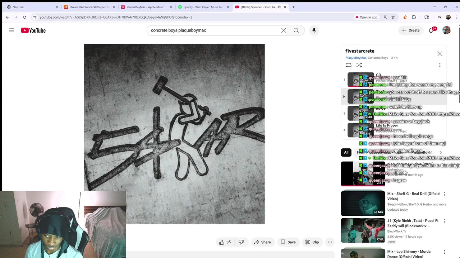Open a new browser tab with plus
This screenshot has height=258, width=460.
tap(294, 7)
